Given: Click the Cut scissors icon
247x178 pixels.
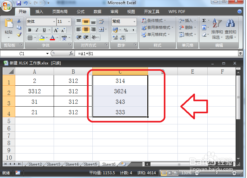Looking at the screenshot, I should pyautogui.click(x=19, y=21).
